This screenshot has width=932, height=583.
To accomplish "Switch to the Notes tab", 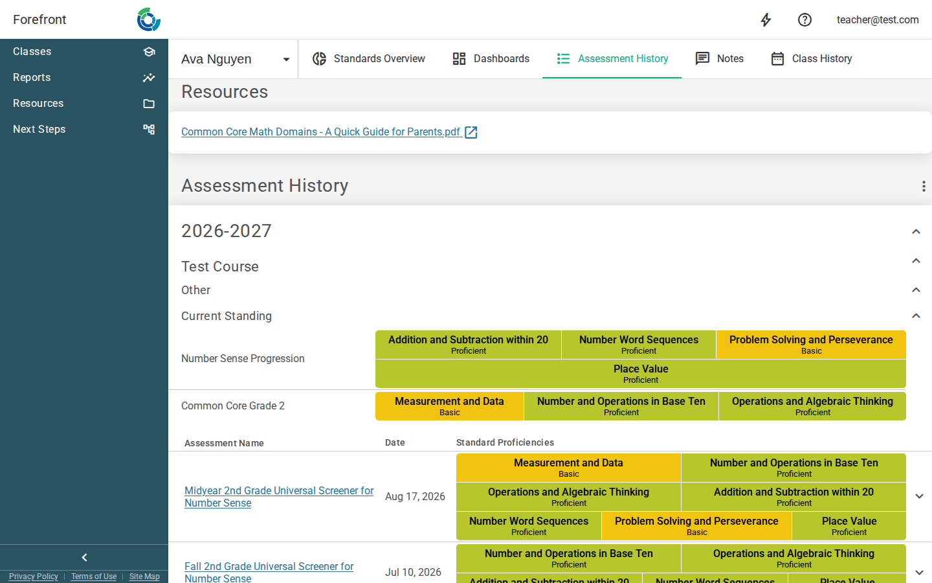I will coord(719,59).
